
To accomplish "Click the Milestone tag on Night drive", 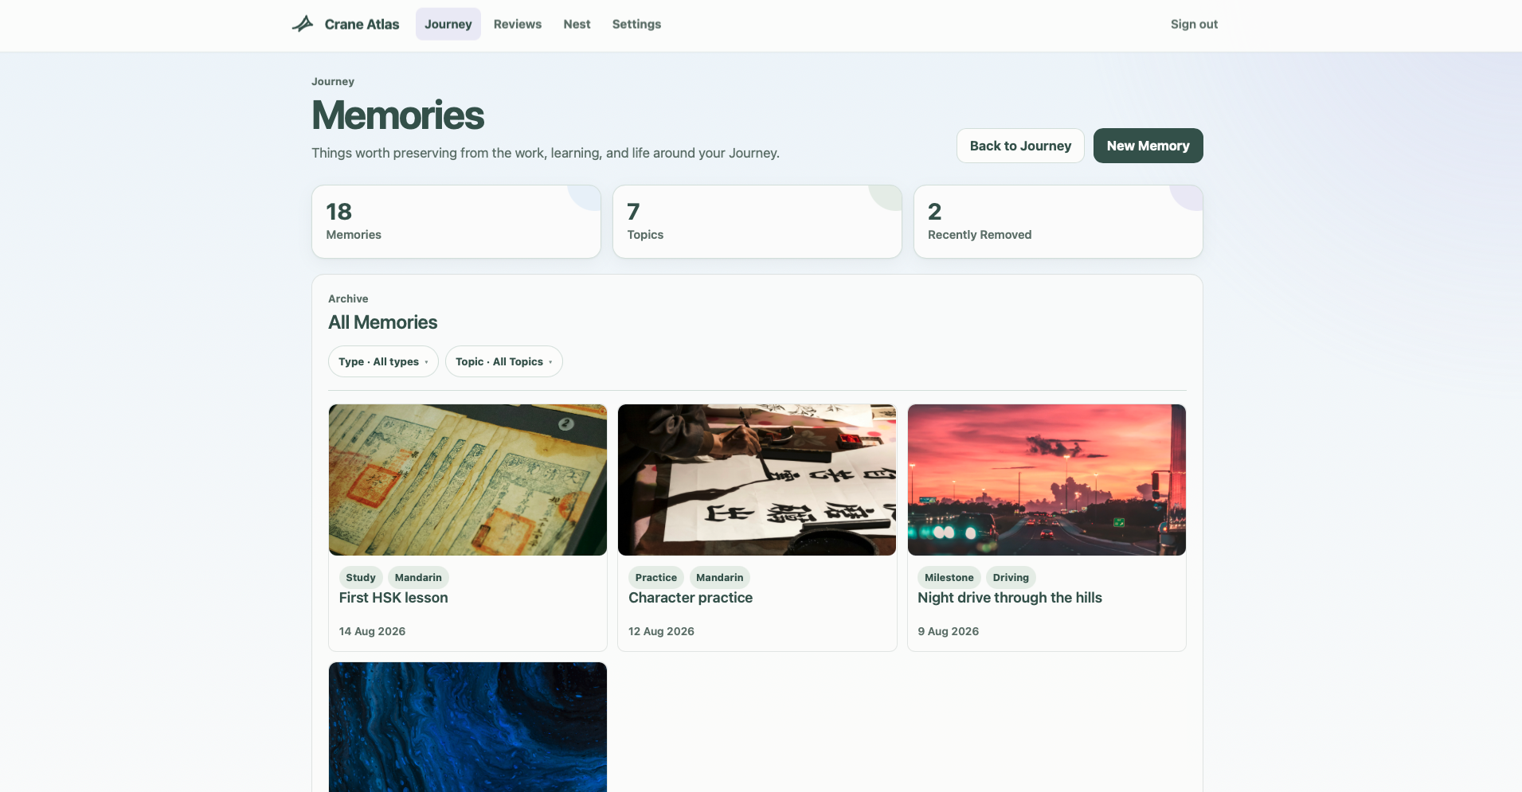I will [949, 578].
